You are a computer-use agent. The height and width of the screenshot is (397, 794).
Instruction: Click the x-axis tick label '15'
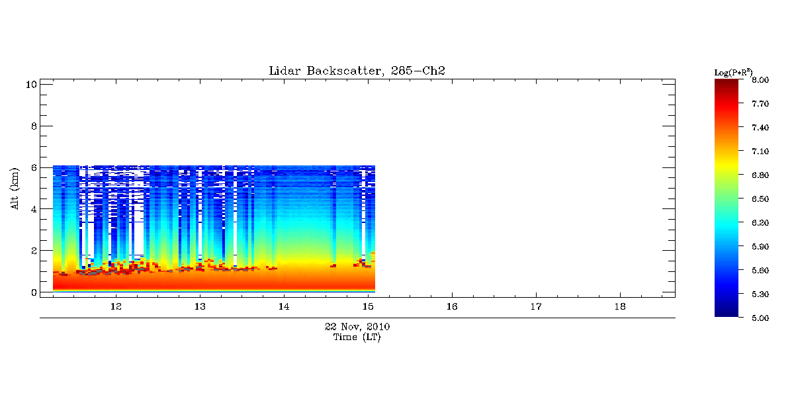[x=368, y=307]
